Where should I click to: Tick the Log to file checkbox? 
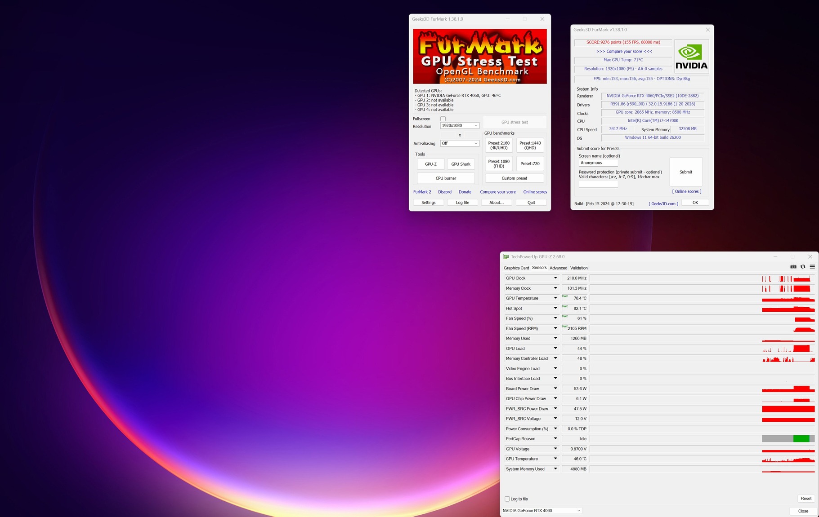tap(507, 499)
